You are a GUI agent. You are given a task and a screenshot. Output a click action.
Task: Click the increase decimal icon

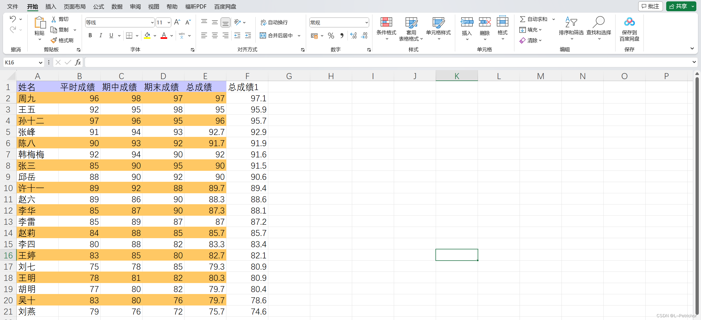354,36
